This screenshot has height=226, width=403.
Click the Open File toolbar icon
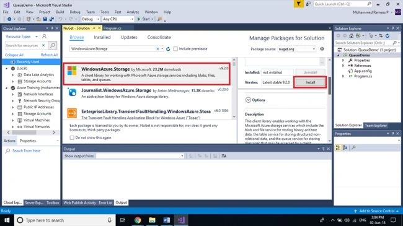click(x=38, y=19)
